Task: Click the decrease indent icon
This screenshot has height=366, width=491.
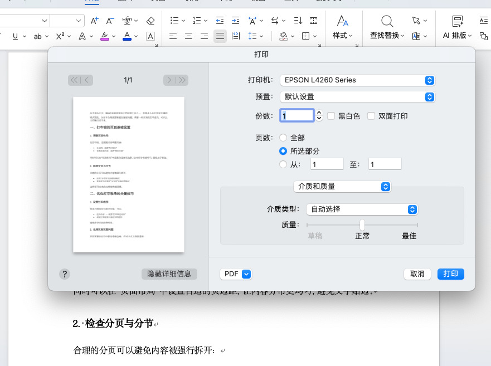Action: coord(220,21)
